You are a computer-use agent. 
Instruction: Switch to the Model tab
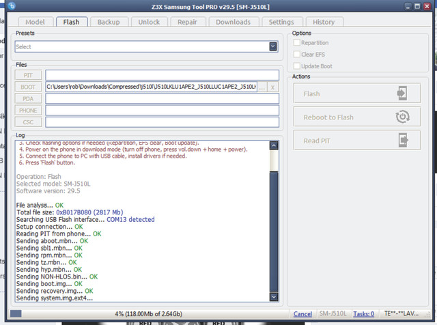(35, 22)
